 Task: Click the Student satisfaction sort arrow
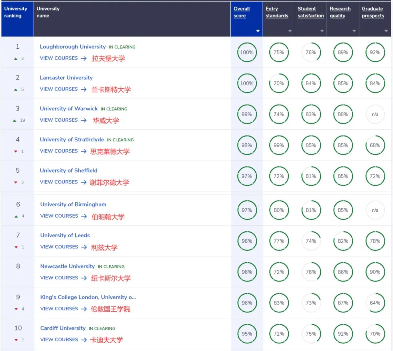pos(322,31)
